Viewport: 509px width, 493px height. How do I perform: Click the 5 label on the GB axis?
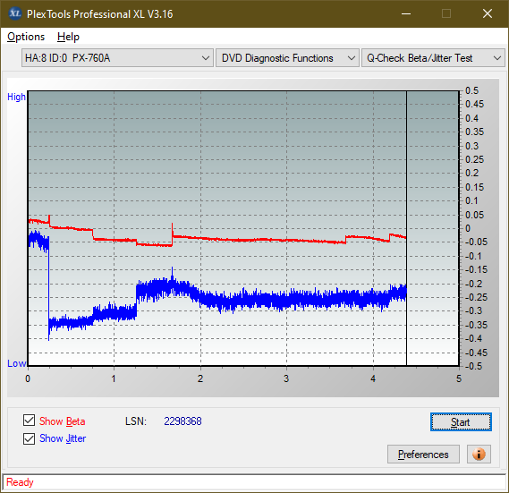[x=459, y=378]
